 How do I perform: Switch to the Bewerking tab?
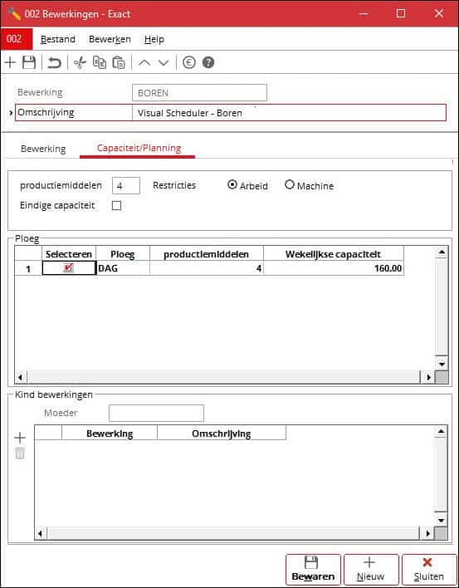pyautogui.click(x=43, y=149)
